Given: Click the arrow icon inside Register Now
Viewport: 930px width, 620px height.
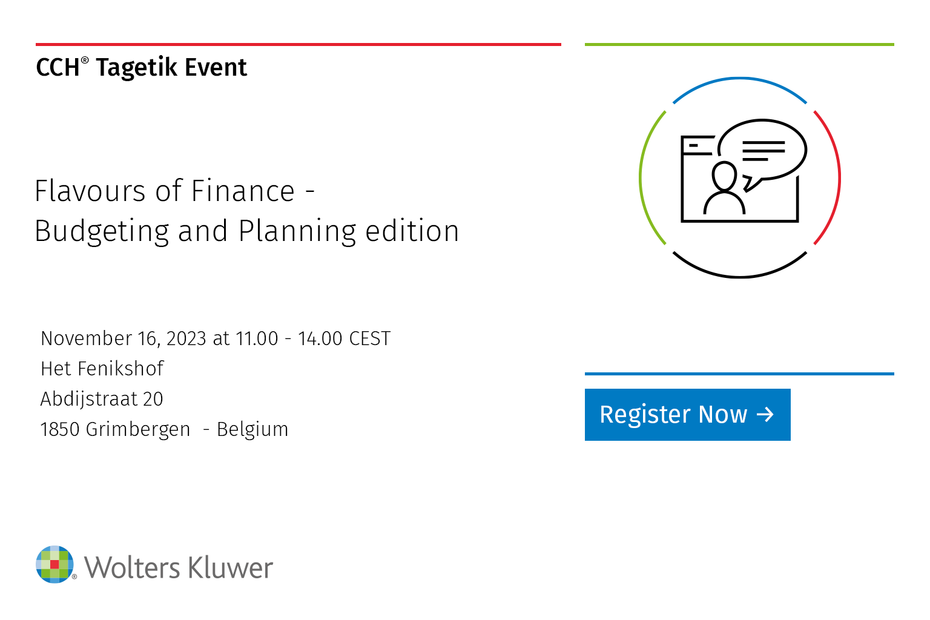Looking at the screenshot, I should click(x=765, y=415).
